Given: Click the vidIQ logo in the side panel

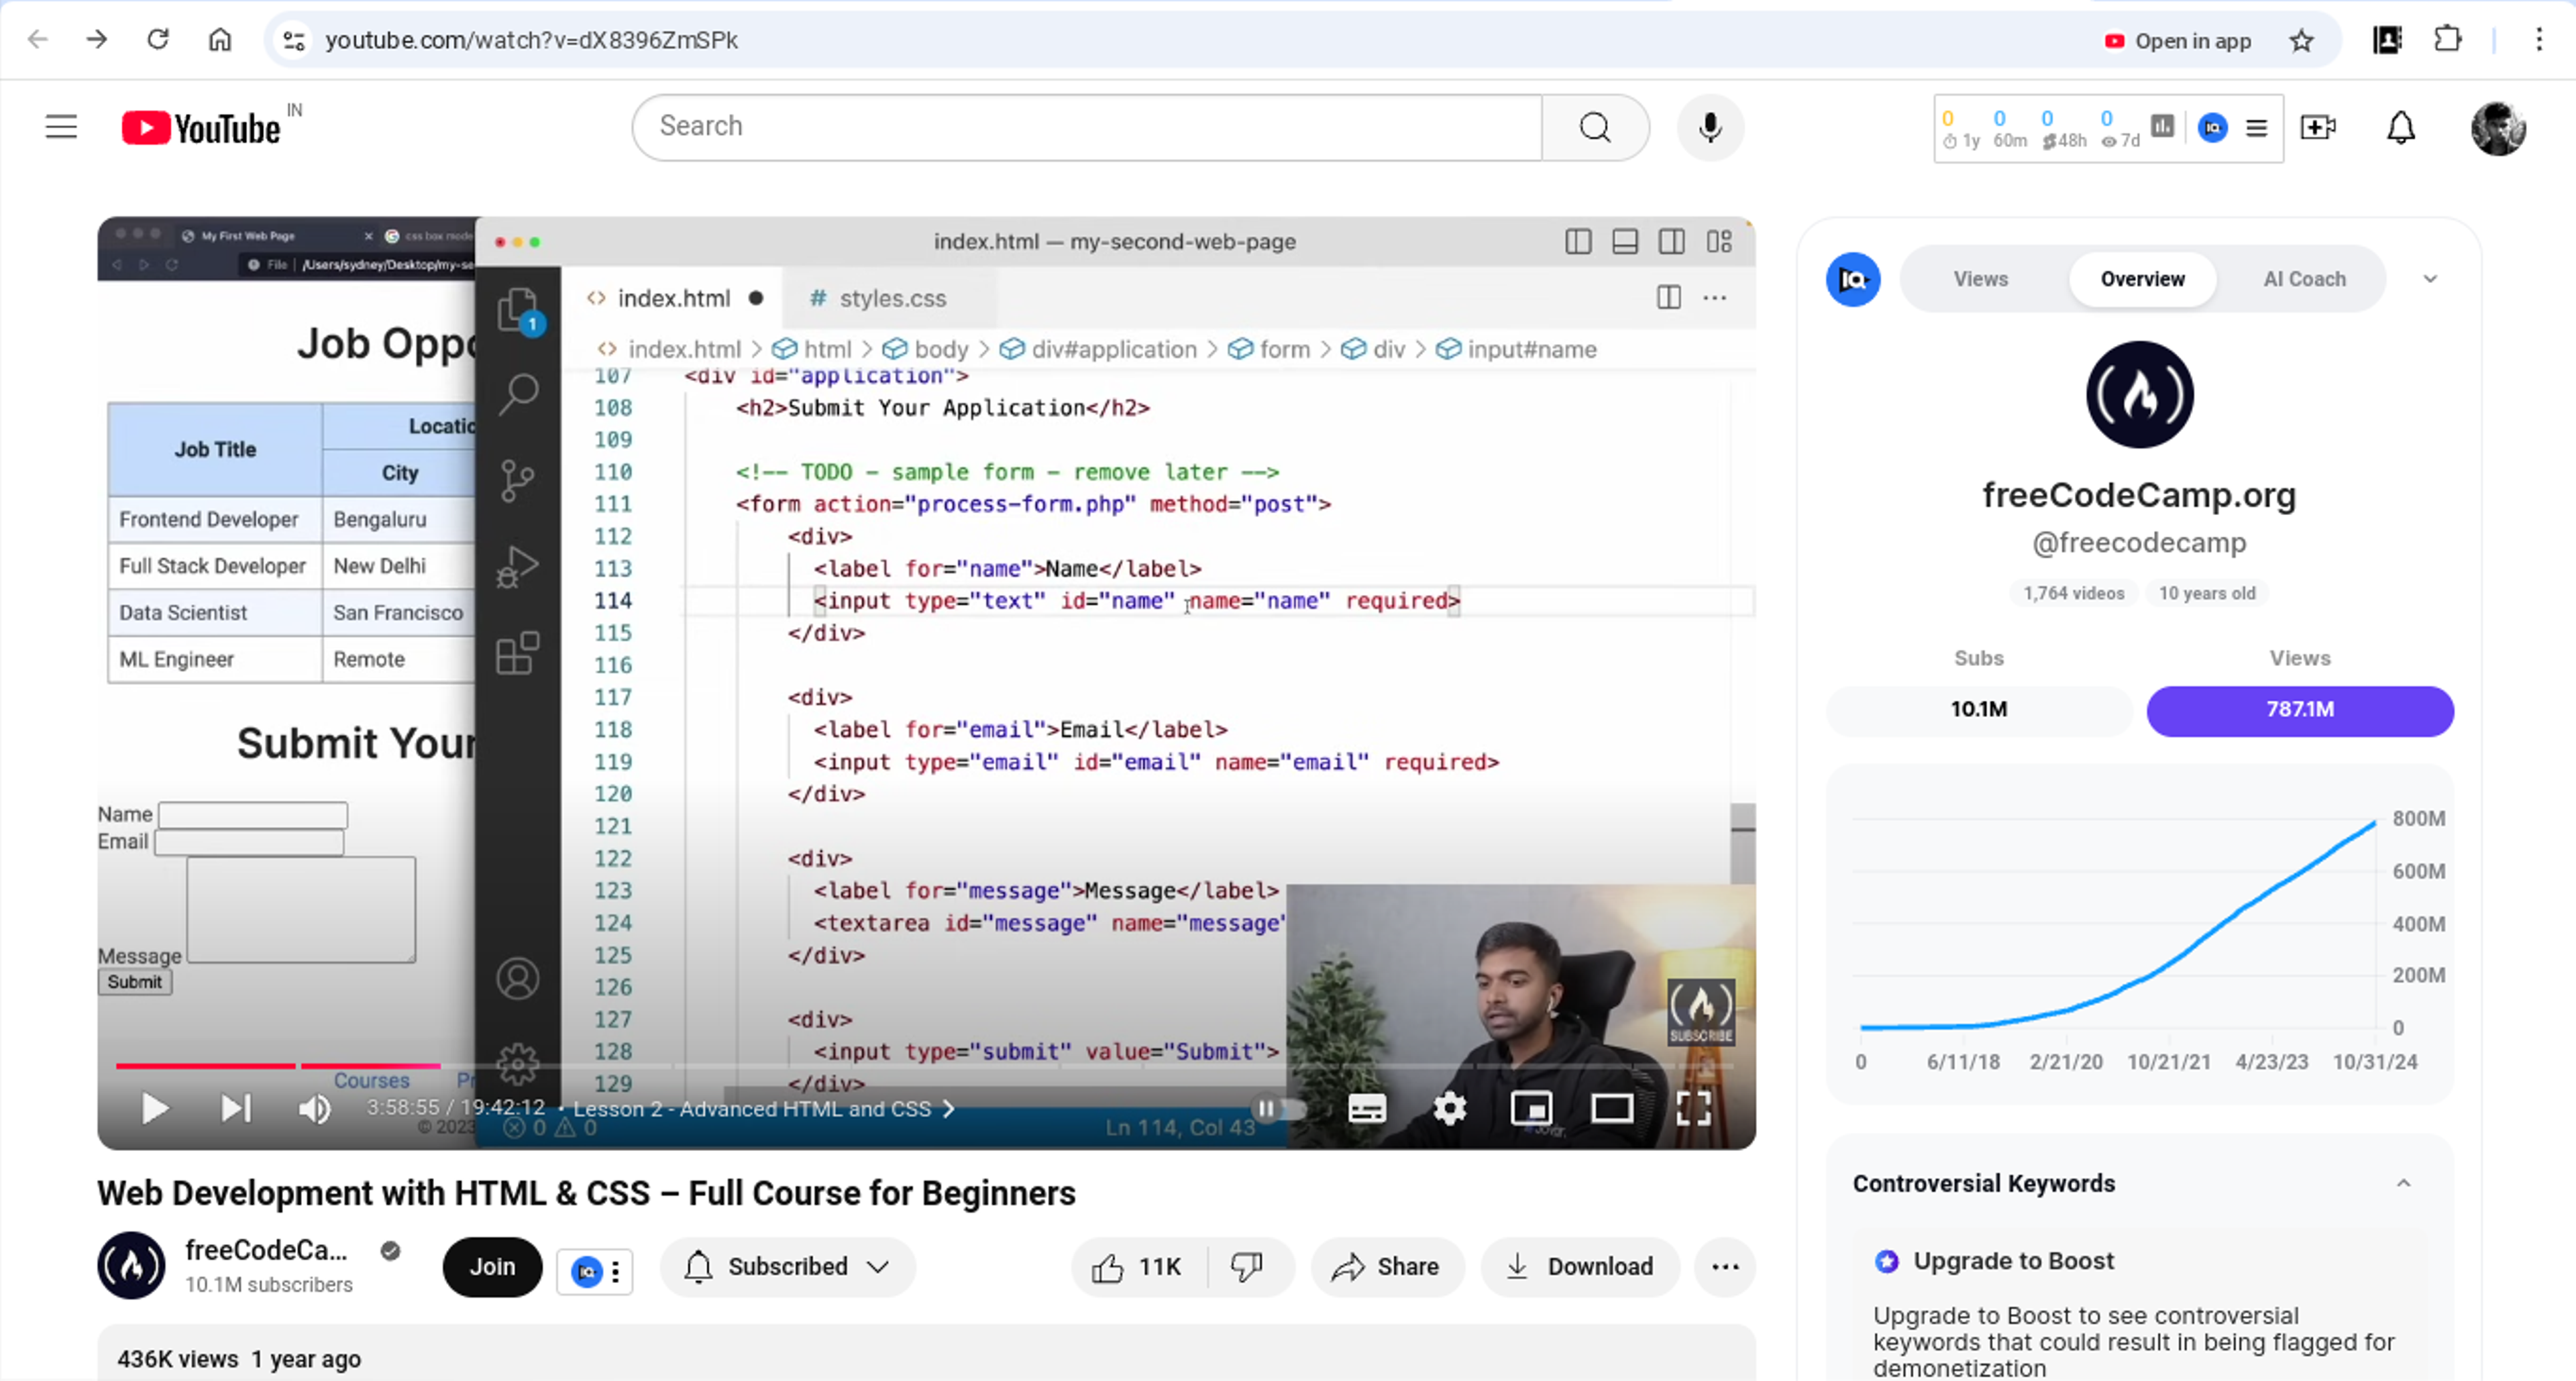Looking at the screenshot, I should point(1853,279).
